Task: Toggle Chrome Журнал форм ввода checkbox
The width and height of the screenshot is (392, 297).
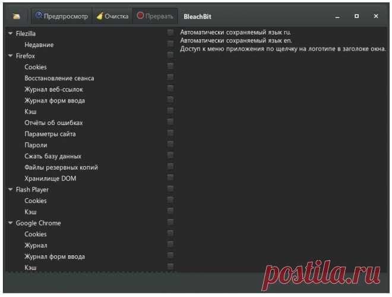Action: click(x=170, y=255)
